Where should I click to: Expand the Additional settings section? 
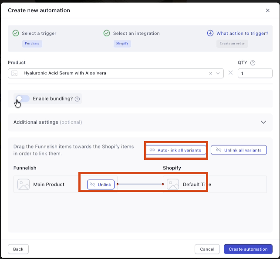coord(263,122)
